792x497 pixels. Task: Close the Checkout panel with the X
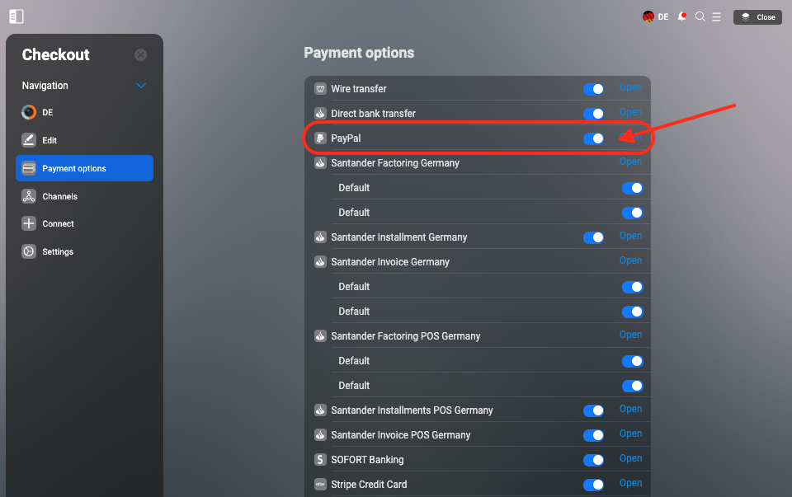(141, 54)
